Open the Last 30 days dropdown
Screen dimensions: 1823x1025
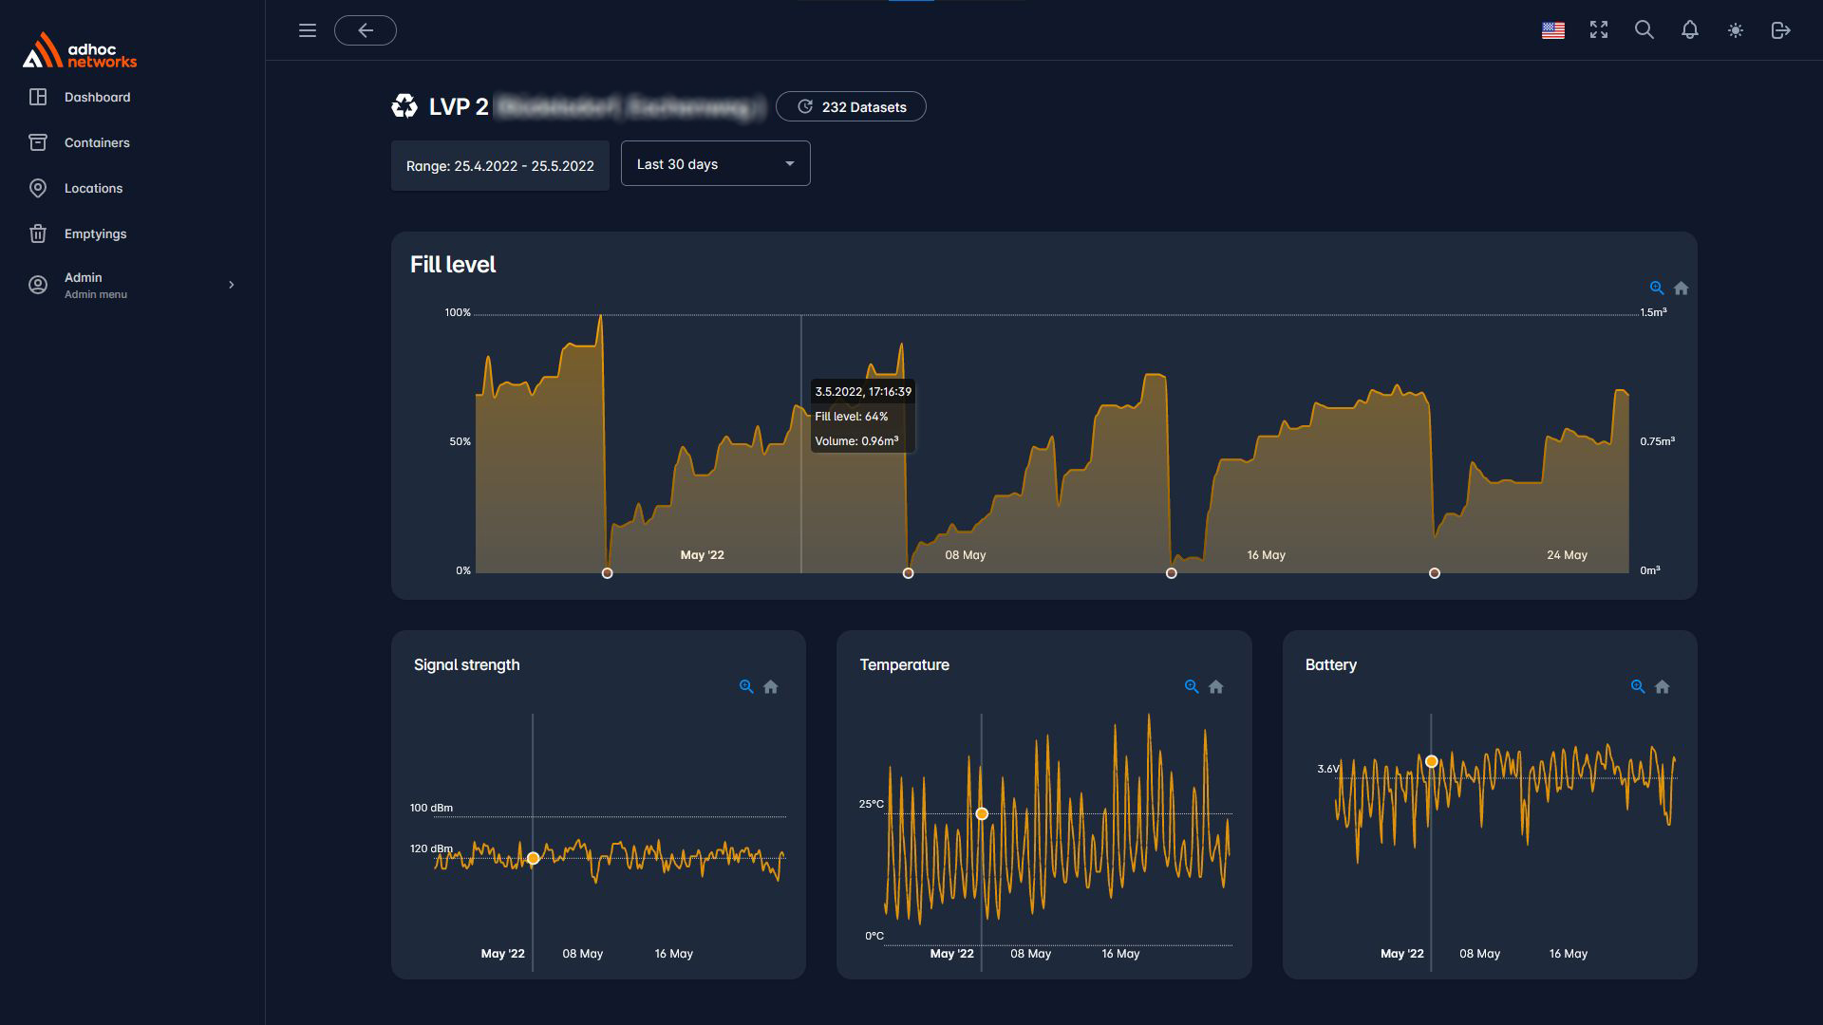coord(715,163)
